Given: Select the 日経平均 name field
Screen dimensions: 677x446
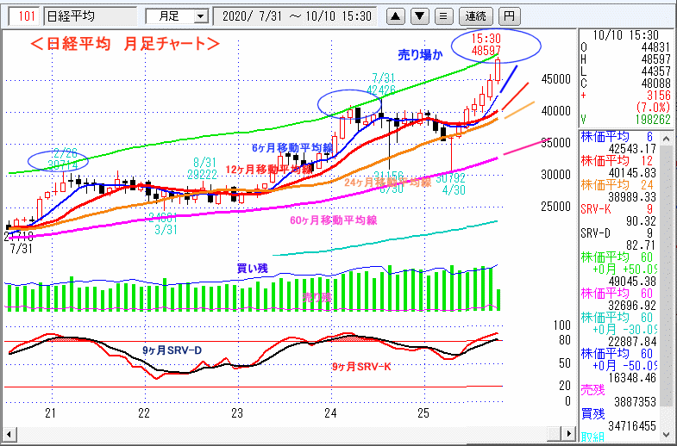Looking at the screenshot, I should [x=90, y=15].
